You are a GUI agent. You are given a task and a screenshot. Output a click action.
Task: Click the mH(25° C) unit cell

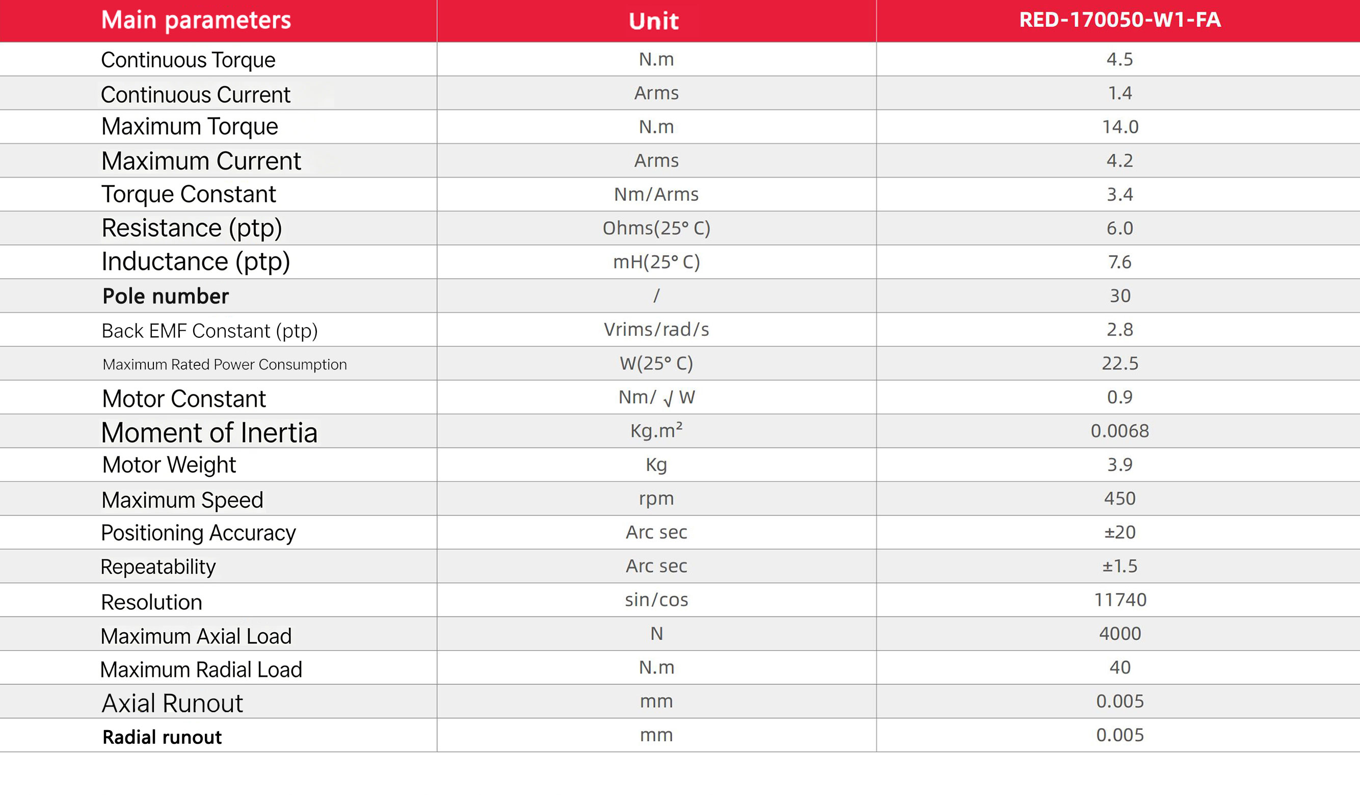click(656, 262)
